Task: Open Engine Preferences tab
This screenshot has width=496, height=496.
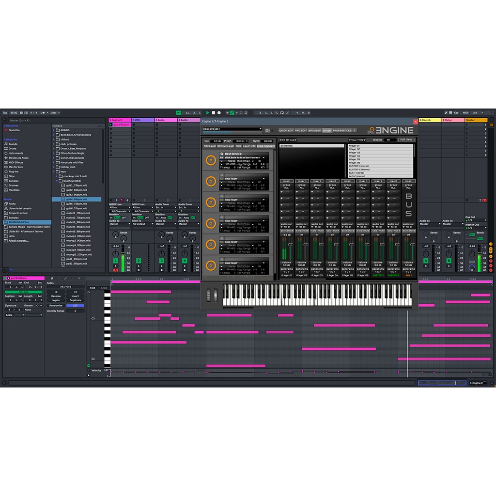Action: click(x=342, y=130)
